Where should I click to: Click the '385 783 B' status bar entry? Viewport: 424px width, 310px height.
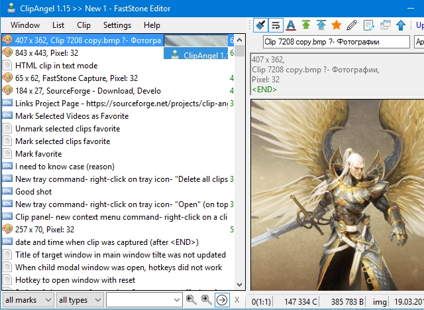coord(347,301)
